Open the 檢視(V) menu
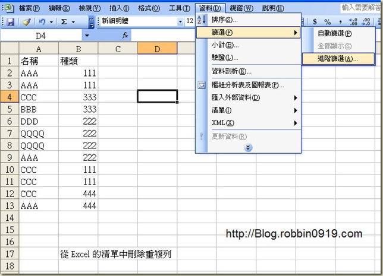This screenshot has height=276, width=383. tap(90, 8)
